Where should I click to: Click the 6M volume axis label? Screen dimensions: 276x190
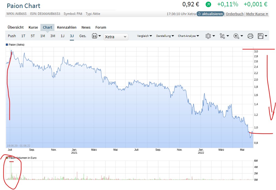point(256,161)
